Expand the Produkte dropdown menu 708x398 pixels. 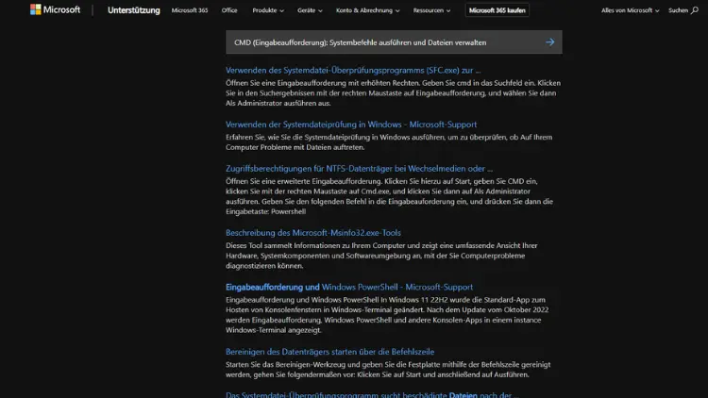pos(267,10)
